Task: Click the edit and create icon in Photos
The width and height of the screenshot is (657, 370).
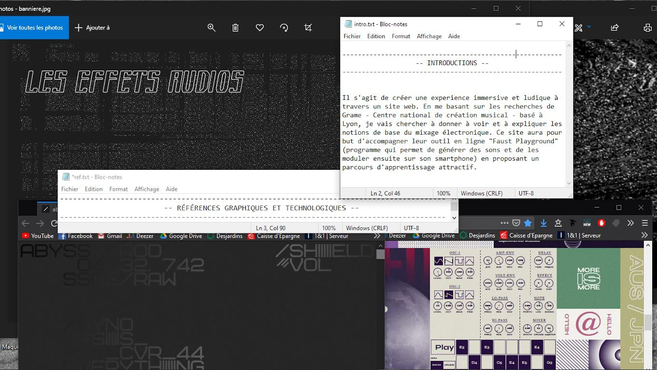Action: pos(579,28)
